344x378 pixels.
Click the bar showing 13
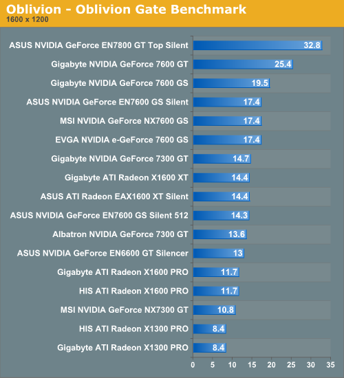click(x=219, y=253)
